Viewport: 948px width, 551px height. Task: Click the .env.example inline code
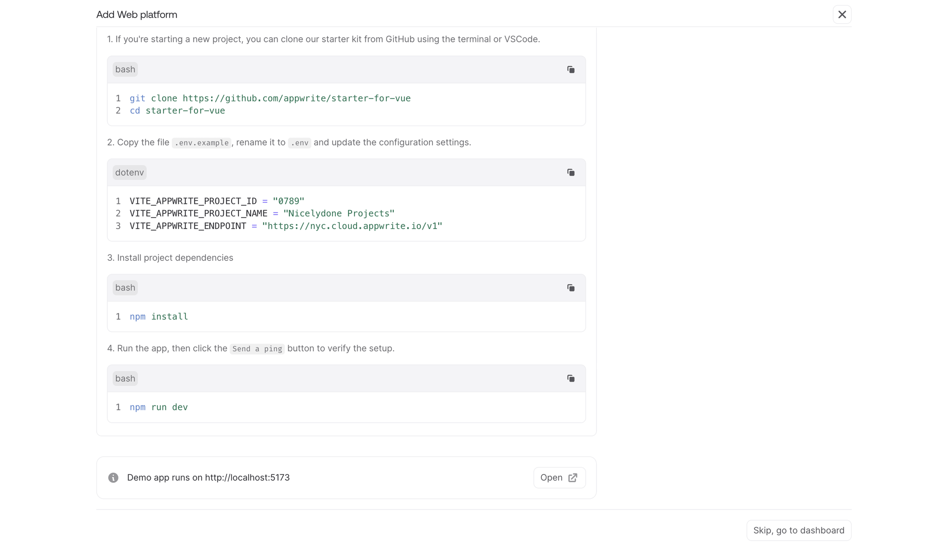[201, 143]
